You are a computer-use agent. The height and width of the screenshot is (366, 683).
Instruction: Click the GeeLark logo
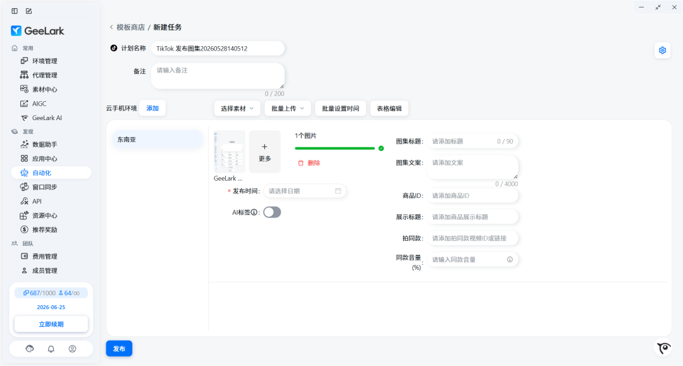pyautogui.click(x=37, y=31)
